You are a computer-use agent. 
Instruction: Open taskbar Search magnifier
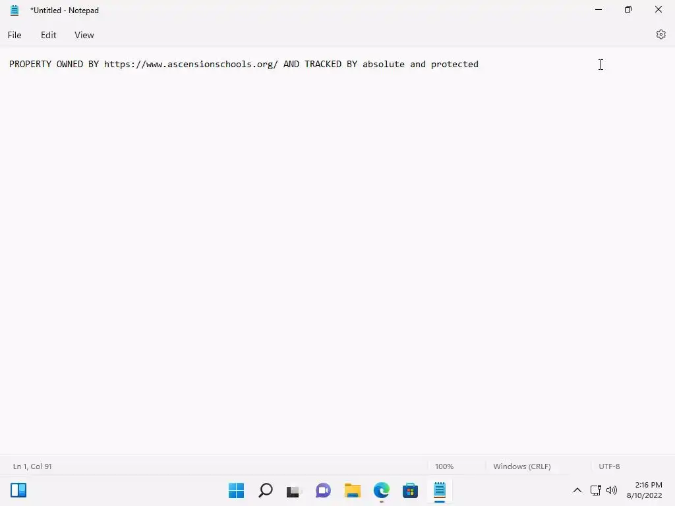click(x=265, y=490)
